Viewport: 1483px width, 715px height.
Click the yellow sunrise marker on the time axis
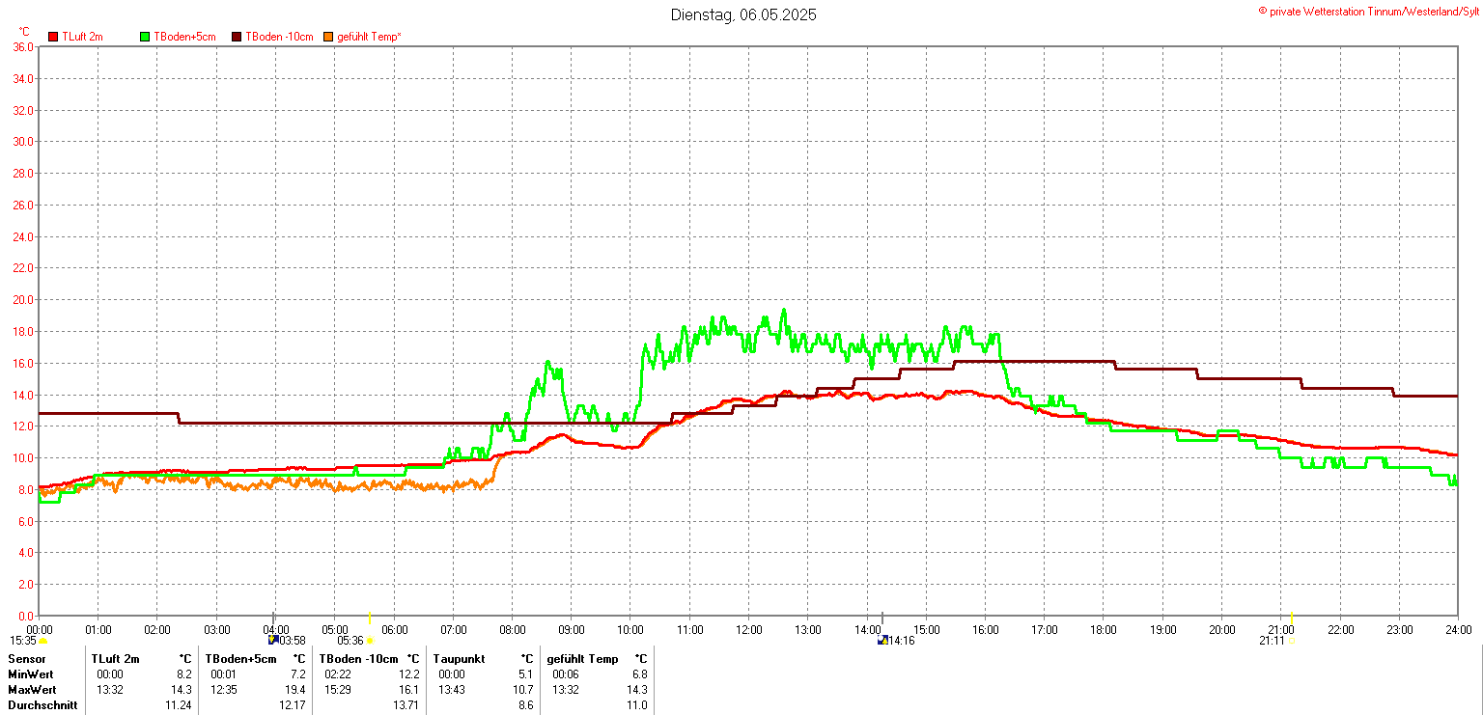(x=369, y=618)
